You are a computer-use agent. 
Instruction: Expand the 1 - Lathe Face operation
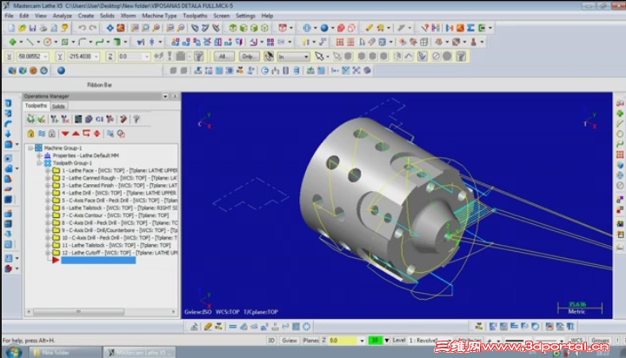pos(48,170)
